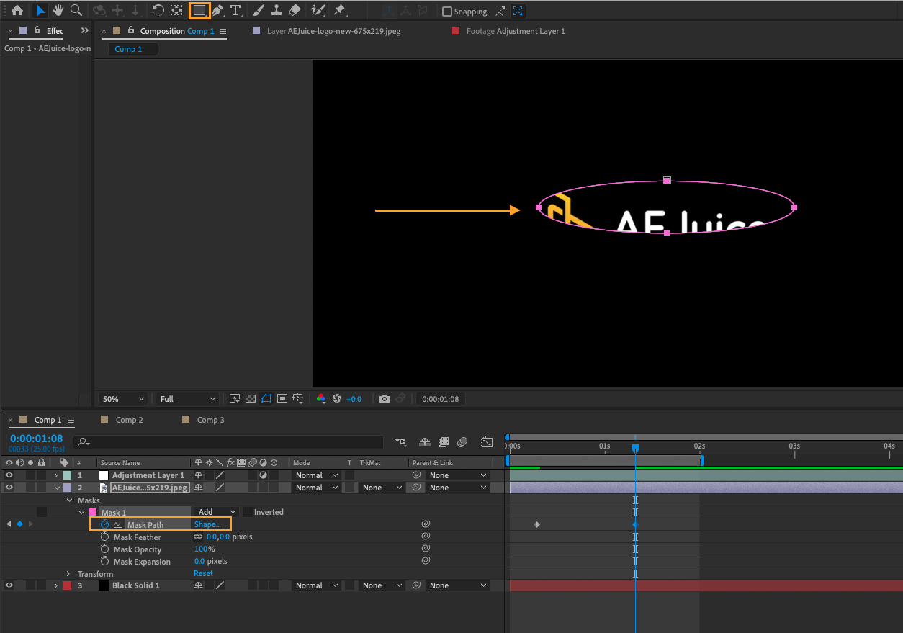Select the Pen tool
The width and height of the screenshot is (903, 633).
click(217, 11)
